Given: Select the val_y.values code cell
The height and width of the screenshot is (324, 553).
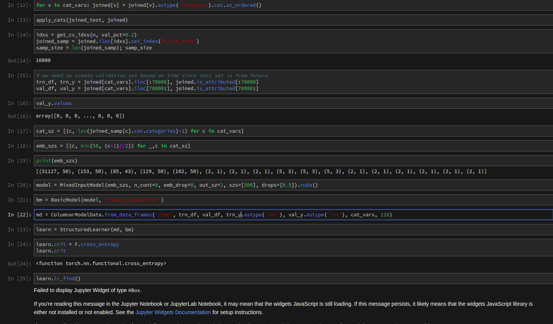Looking at the screenshot, I should (293, 103).
